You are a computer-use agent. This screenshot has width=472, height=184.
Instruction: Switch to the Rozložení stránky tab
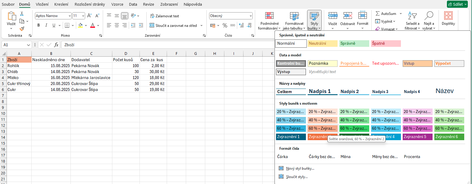click(90, 4)
